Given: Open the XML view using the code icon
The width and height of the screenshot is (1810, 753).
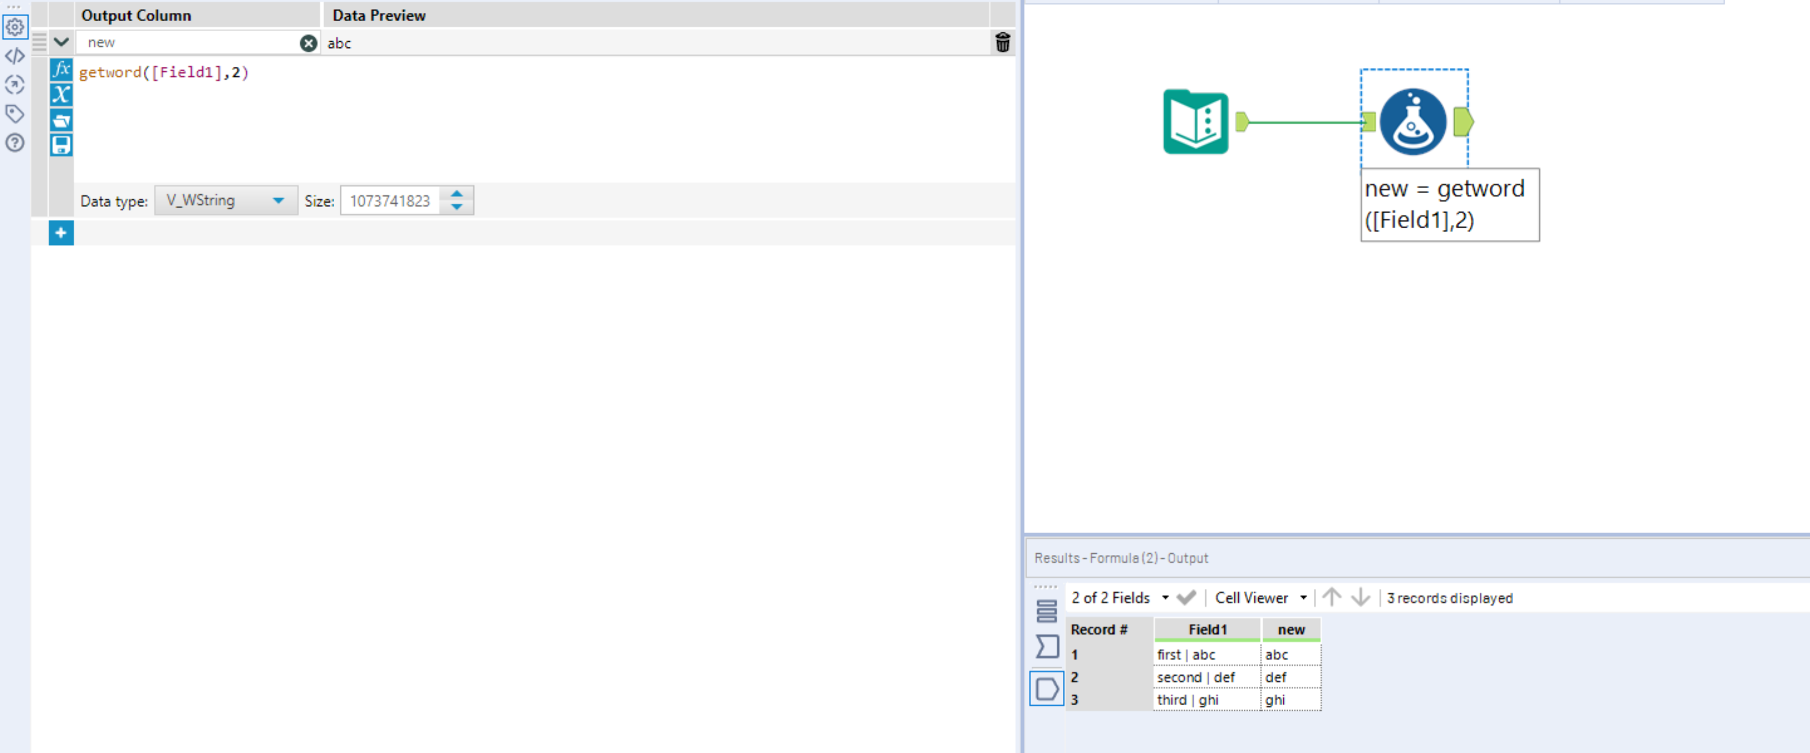Looking at the screenshot, I should click(15, 55).
